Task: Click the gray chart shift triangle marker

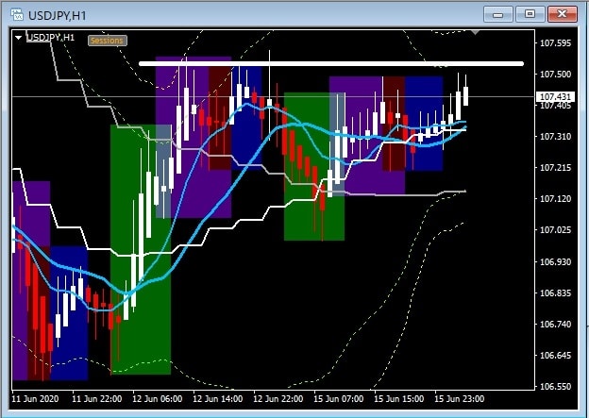Action: pos(476,34)
